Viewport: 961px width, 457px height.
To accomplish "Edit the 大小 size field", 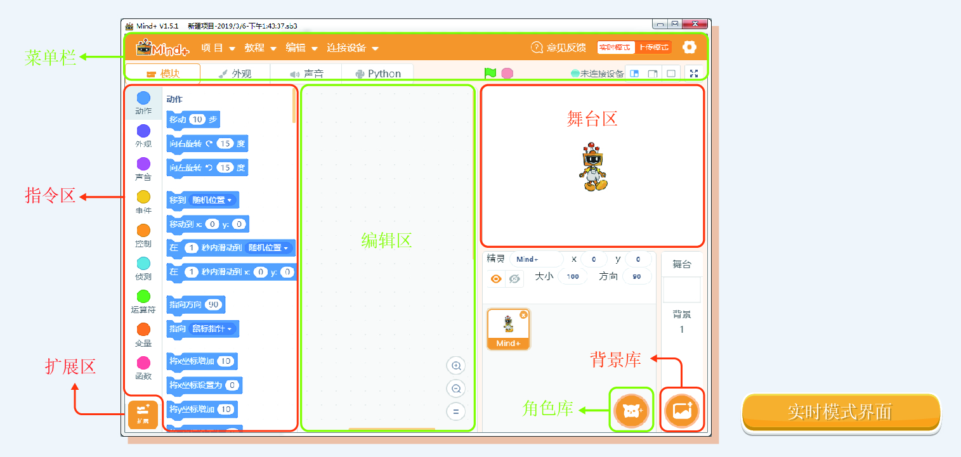I will click(x=573, y=277).
